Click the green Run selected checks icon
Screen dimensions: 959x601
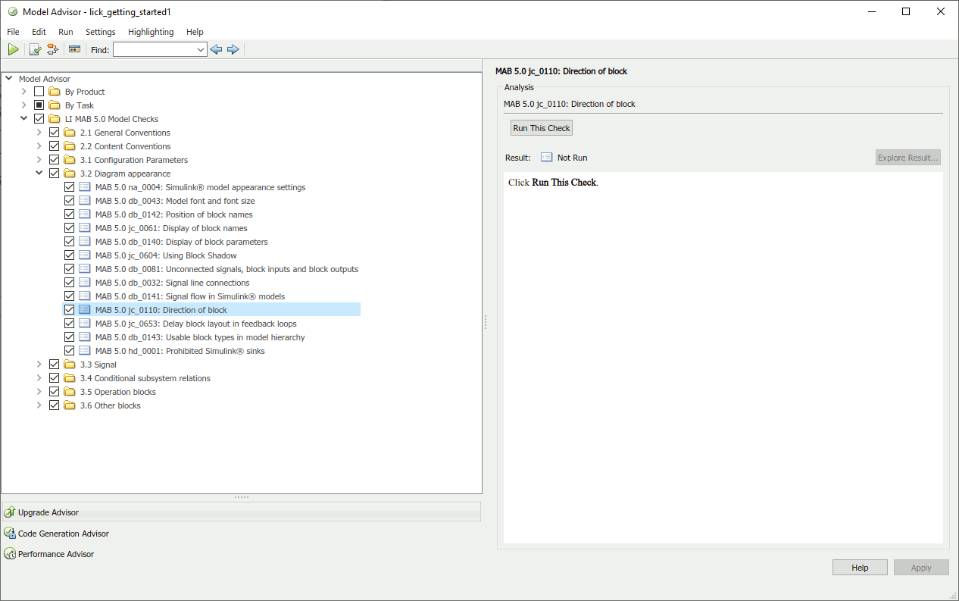point(13,49)
